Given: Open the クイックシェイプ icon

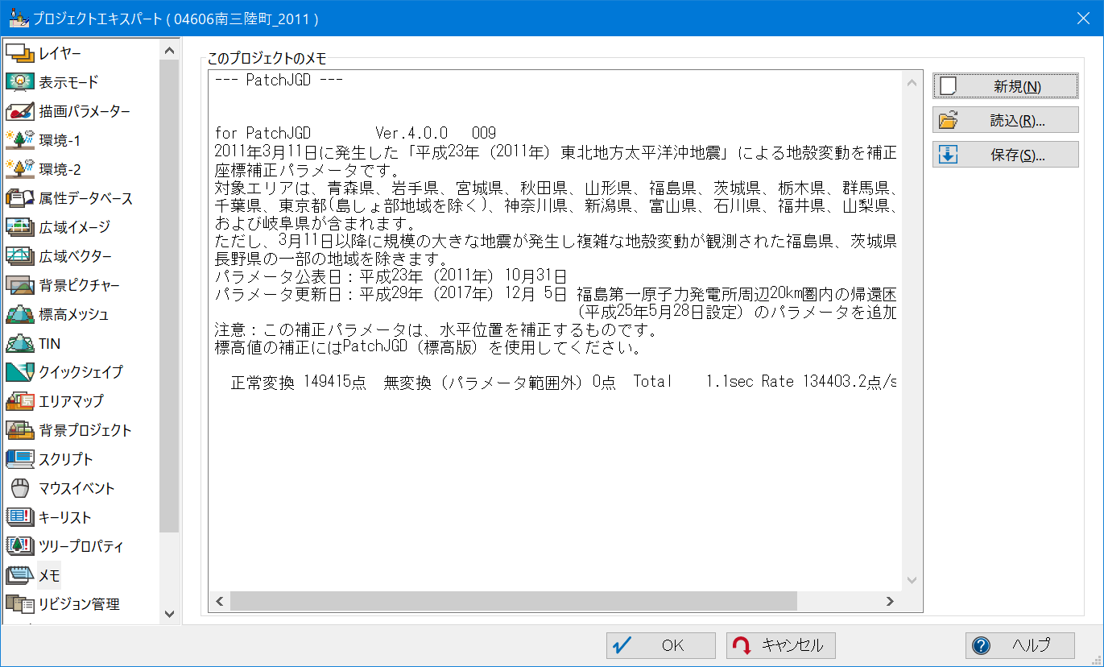Looking at the screenshot, I should 19,372.
